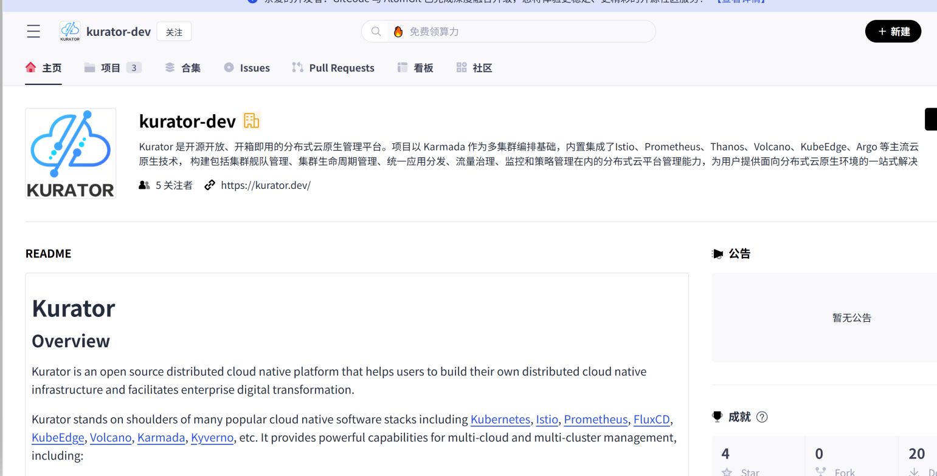Click the fork count 0

pyautogui.click(x=819, y=454)
